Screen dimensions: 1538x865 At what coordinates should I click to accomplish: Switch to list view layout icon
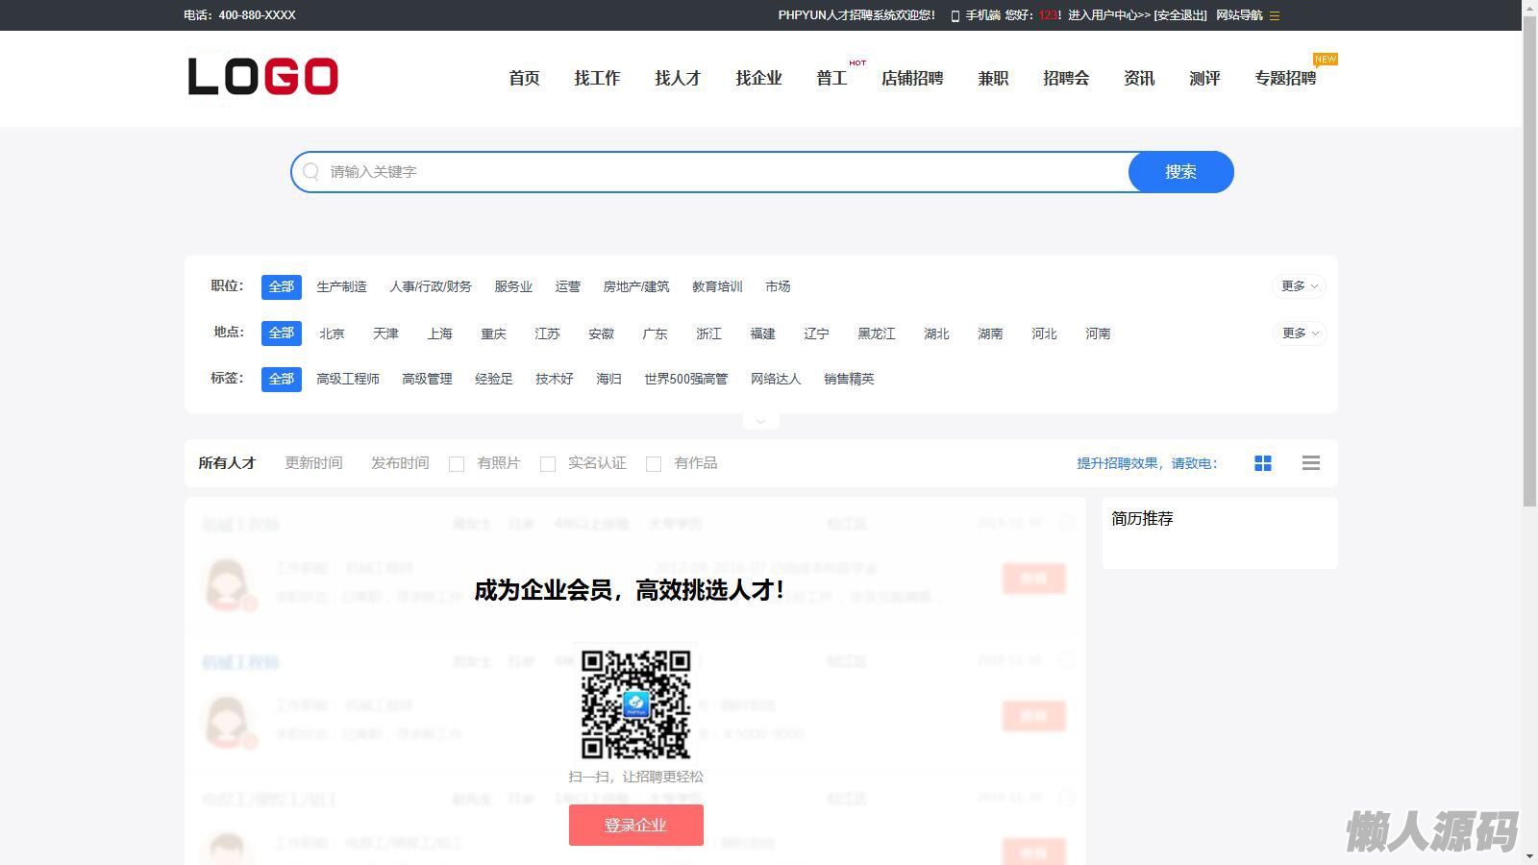1310,463
